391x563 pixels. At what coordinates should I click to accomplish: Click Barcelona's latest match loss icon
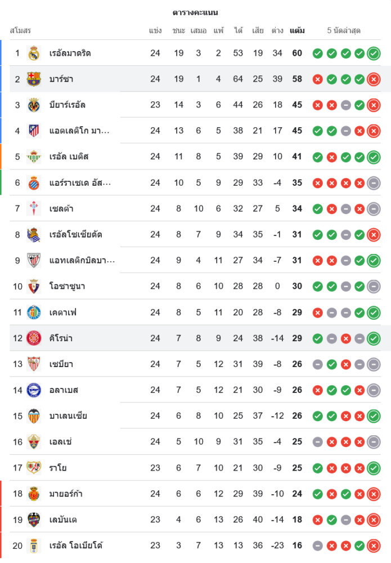click(374, 79)
